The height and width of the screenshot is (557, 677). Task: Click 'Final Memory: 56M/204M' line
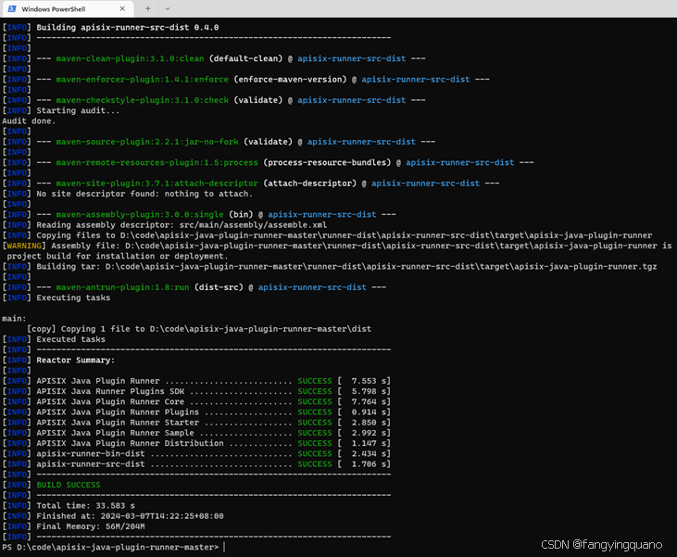[91, 526]
